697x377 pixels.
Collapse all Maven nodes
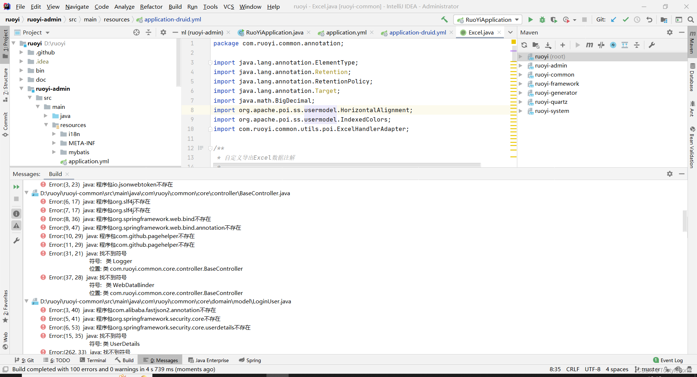pyautogui.click(x=637, y=45)
